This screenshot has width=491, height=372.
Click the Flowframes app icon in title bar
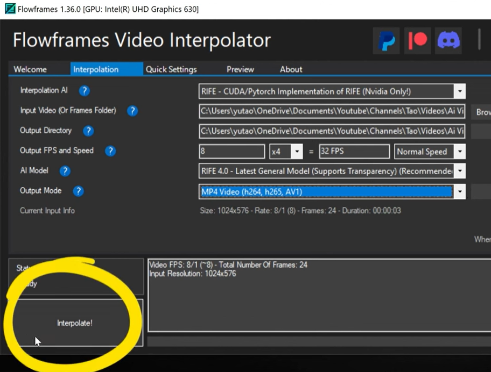click(x=10, y=9)
